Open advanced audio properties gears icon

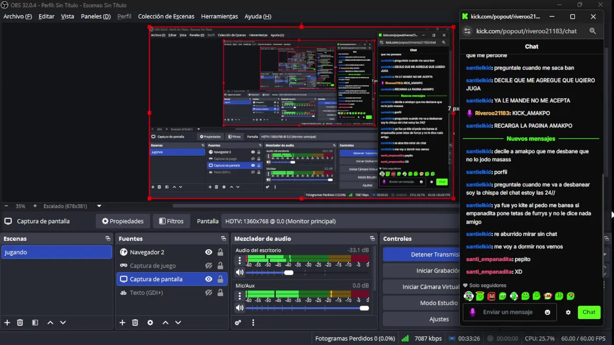click(237, 322)
